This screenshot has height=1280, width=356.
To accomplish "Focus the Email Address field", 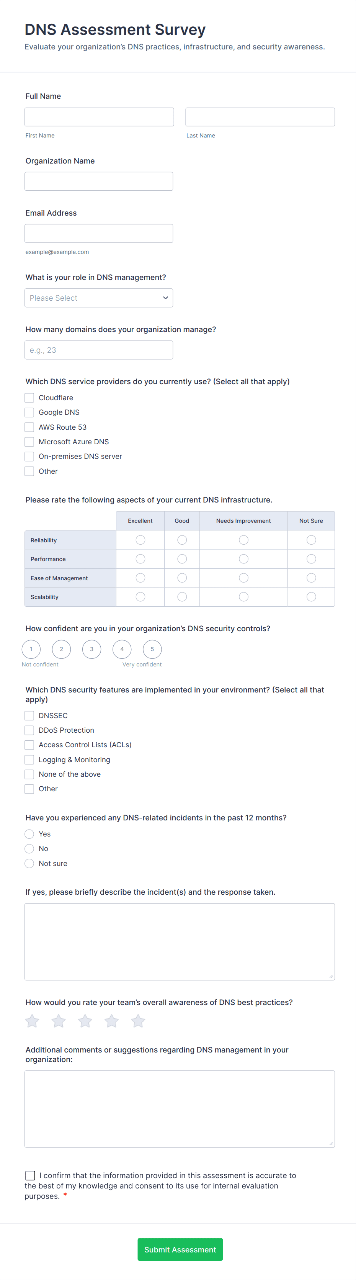I will [99, 233].
